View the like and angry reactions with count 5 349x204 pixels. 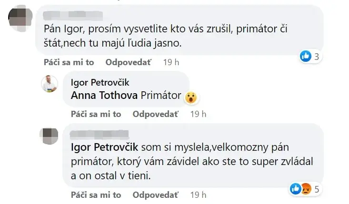click(x=304, y=189)
